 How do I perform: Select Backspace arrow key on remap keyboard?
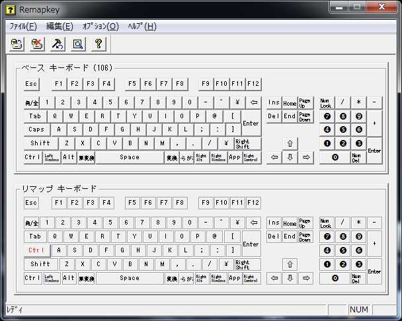click(254, 223)
